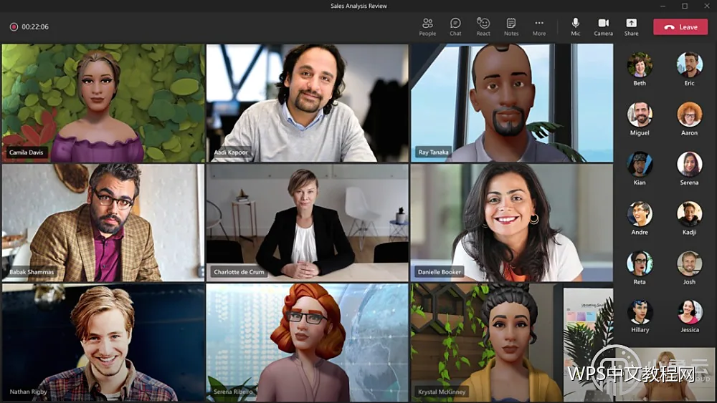Click Aadi Kapoor video tile
This screenshot has width=717, height=403.
[x=308, y=103]
